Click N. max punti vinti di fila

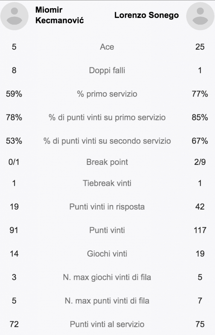pyautogui.click(x=107, y=301)
